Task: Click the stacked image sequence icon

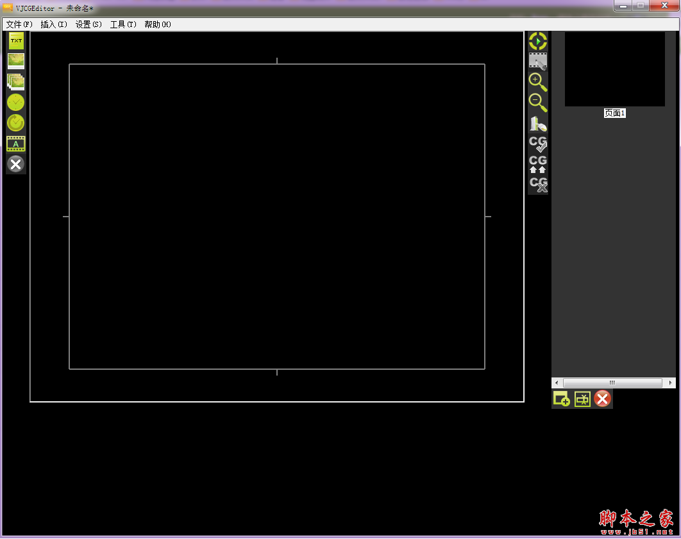Action: [x=16, y=82]
